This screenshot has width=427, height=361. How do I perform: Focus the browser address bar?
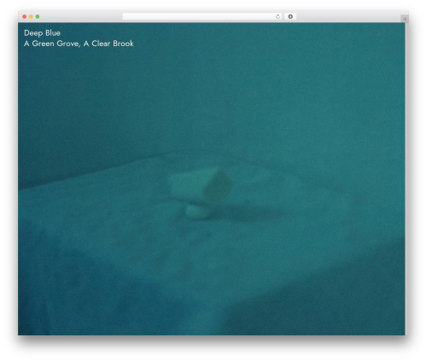pyautogui.click(x=202, y=16)
